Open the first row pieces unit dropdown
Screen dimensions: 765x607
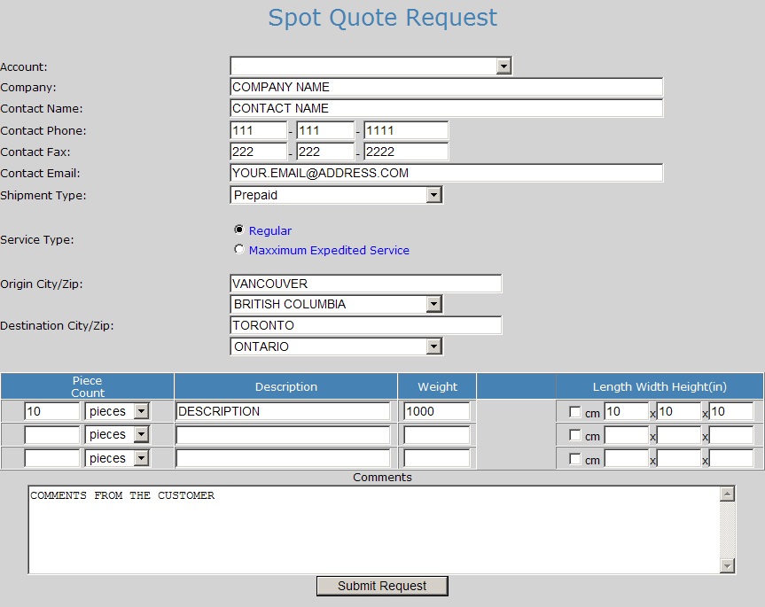point(140,411)
